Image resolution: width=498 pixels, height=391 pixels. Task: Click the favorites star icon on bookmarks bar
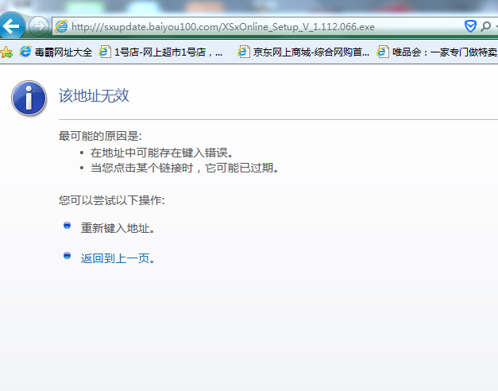[6, 52]
